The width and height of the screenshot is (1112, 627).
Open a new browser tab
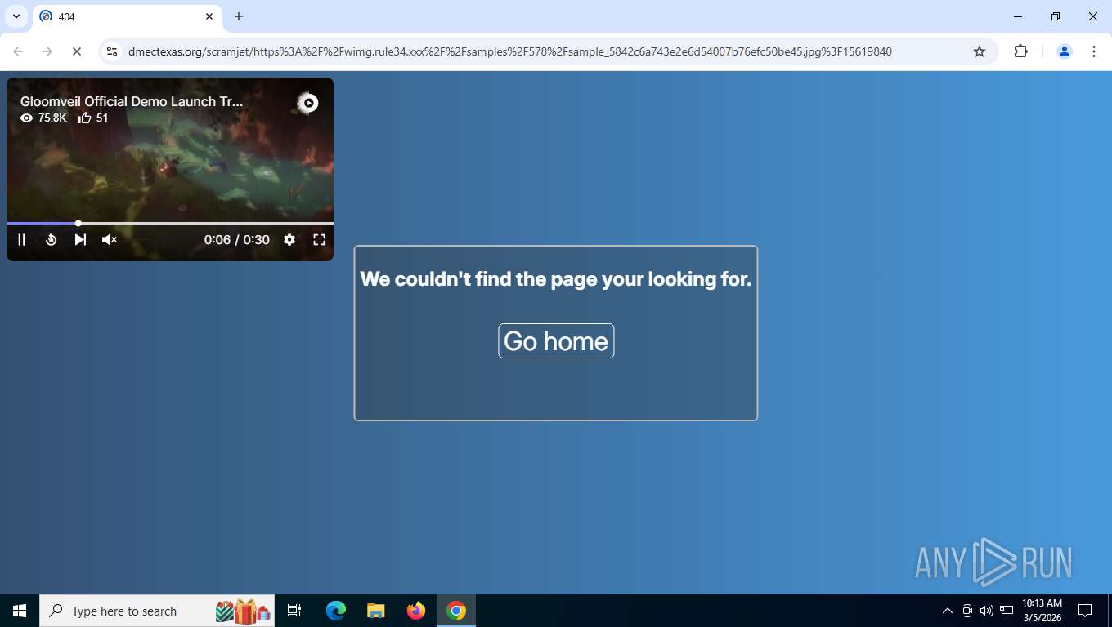[x=239, y=16]
